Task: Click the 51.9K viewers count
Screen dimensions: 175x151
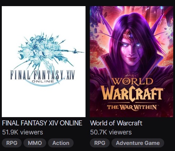Action: [x=22, y=132]
